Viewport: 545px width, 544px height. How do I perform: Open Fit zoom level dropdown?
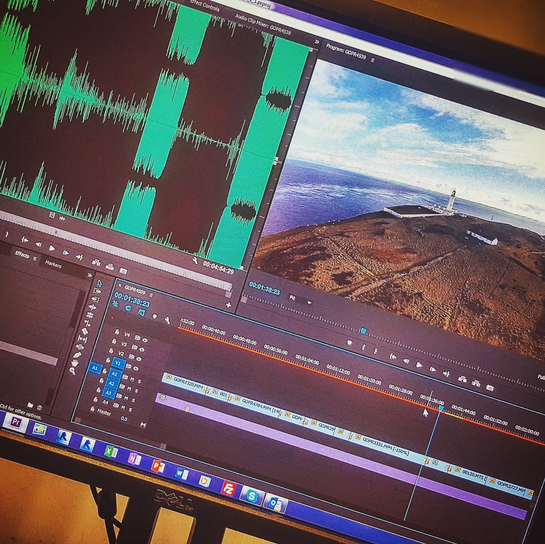301,300
